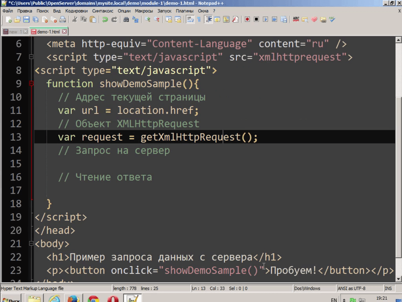Open the ? help menu
This screenshot has height=302, width=402.
pos(214,11)
